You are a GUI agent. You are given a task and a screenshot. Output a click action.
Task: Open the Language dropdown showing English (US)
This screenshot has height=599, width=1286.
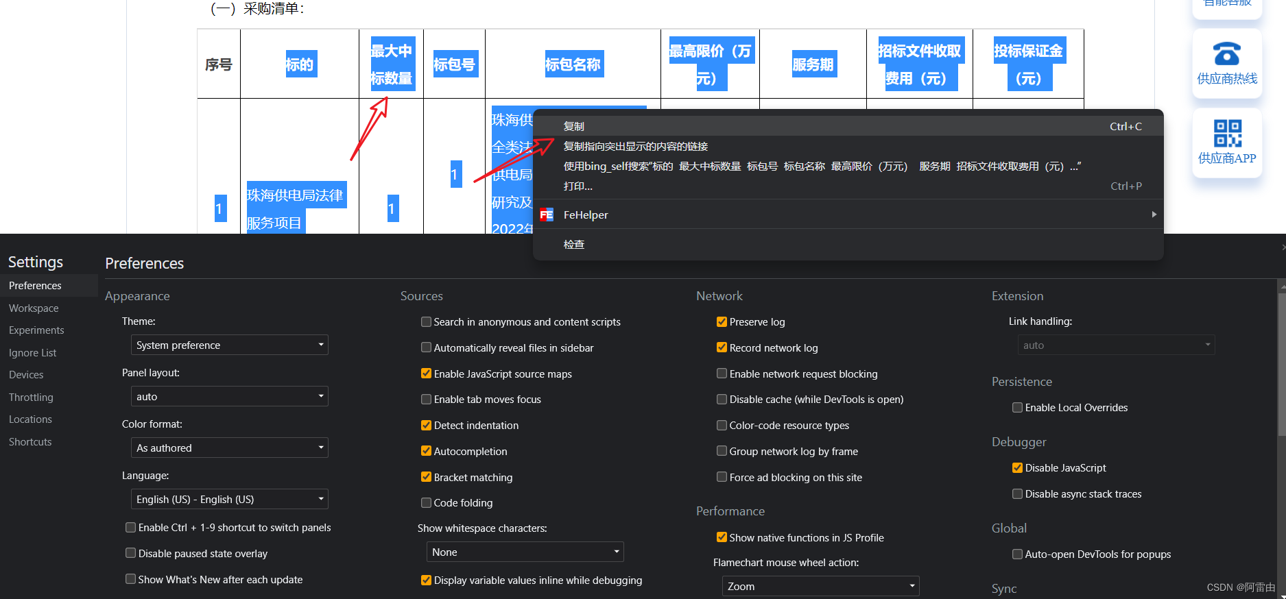click(x=229, y=499)
